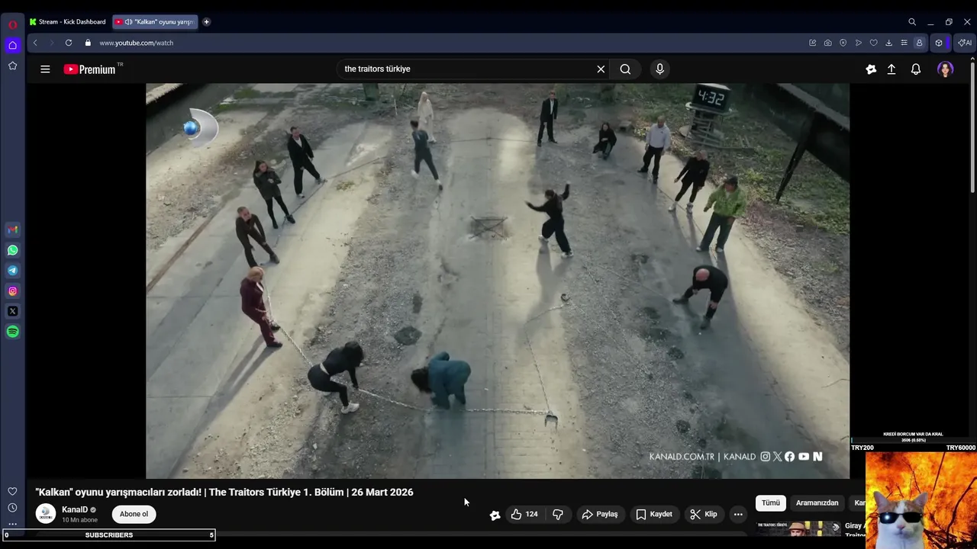
Task: Open YouTube notifications bell
Action: (916, 69)
